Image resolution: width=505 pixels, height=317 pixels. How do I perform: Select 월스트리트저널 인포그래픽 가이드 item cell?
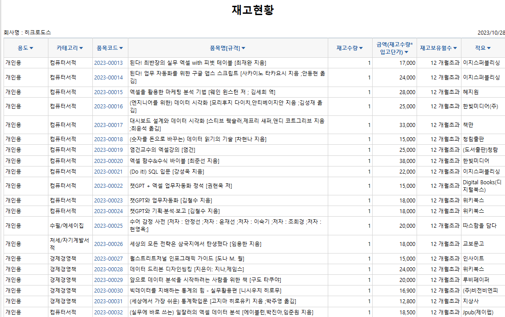coord(228,259)
